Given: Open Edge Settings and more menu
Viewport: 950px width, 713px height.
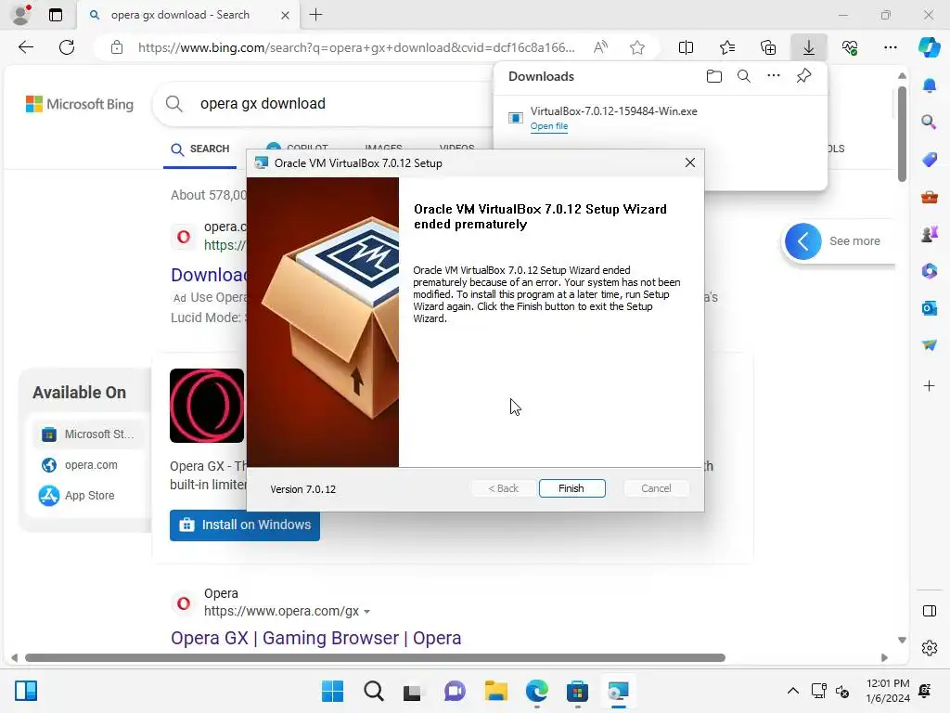Looking at the screenshot, I should coord(890,47).
